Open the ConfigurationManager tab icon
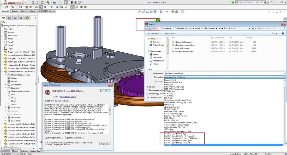 (15, 18)
